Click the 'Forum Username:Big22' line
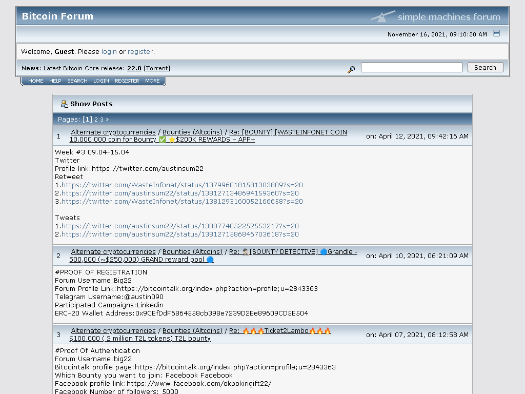525x394 pixels. pyautogui.click(x=93, y=281)
